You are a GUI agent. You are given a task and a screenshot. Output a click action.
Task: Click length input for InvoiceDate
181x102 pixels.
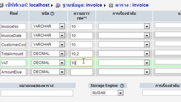click(x=82, y=35)
